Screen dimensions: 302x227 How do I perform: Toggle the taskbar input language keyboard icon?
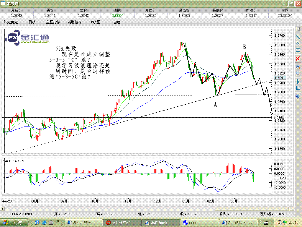point(266,222)
